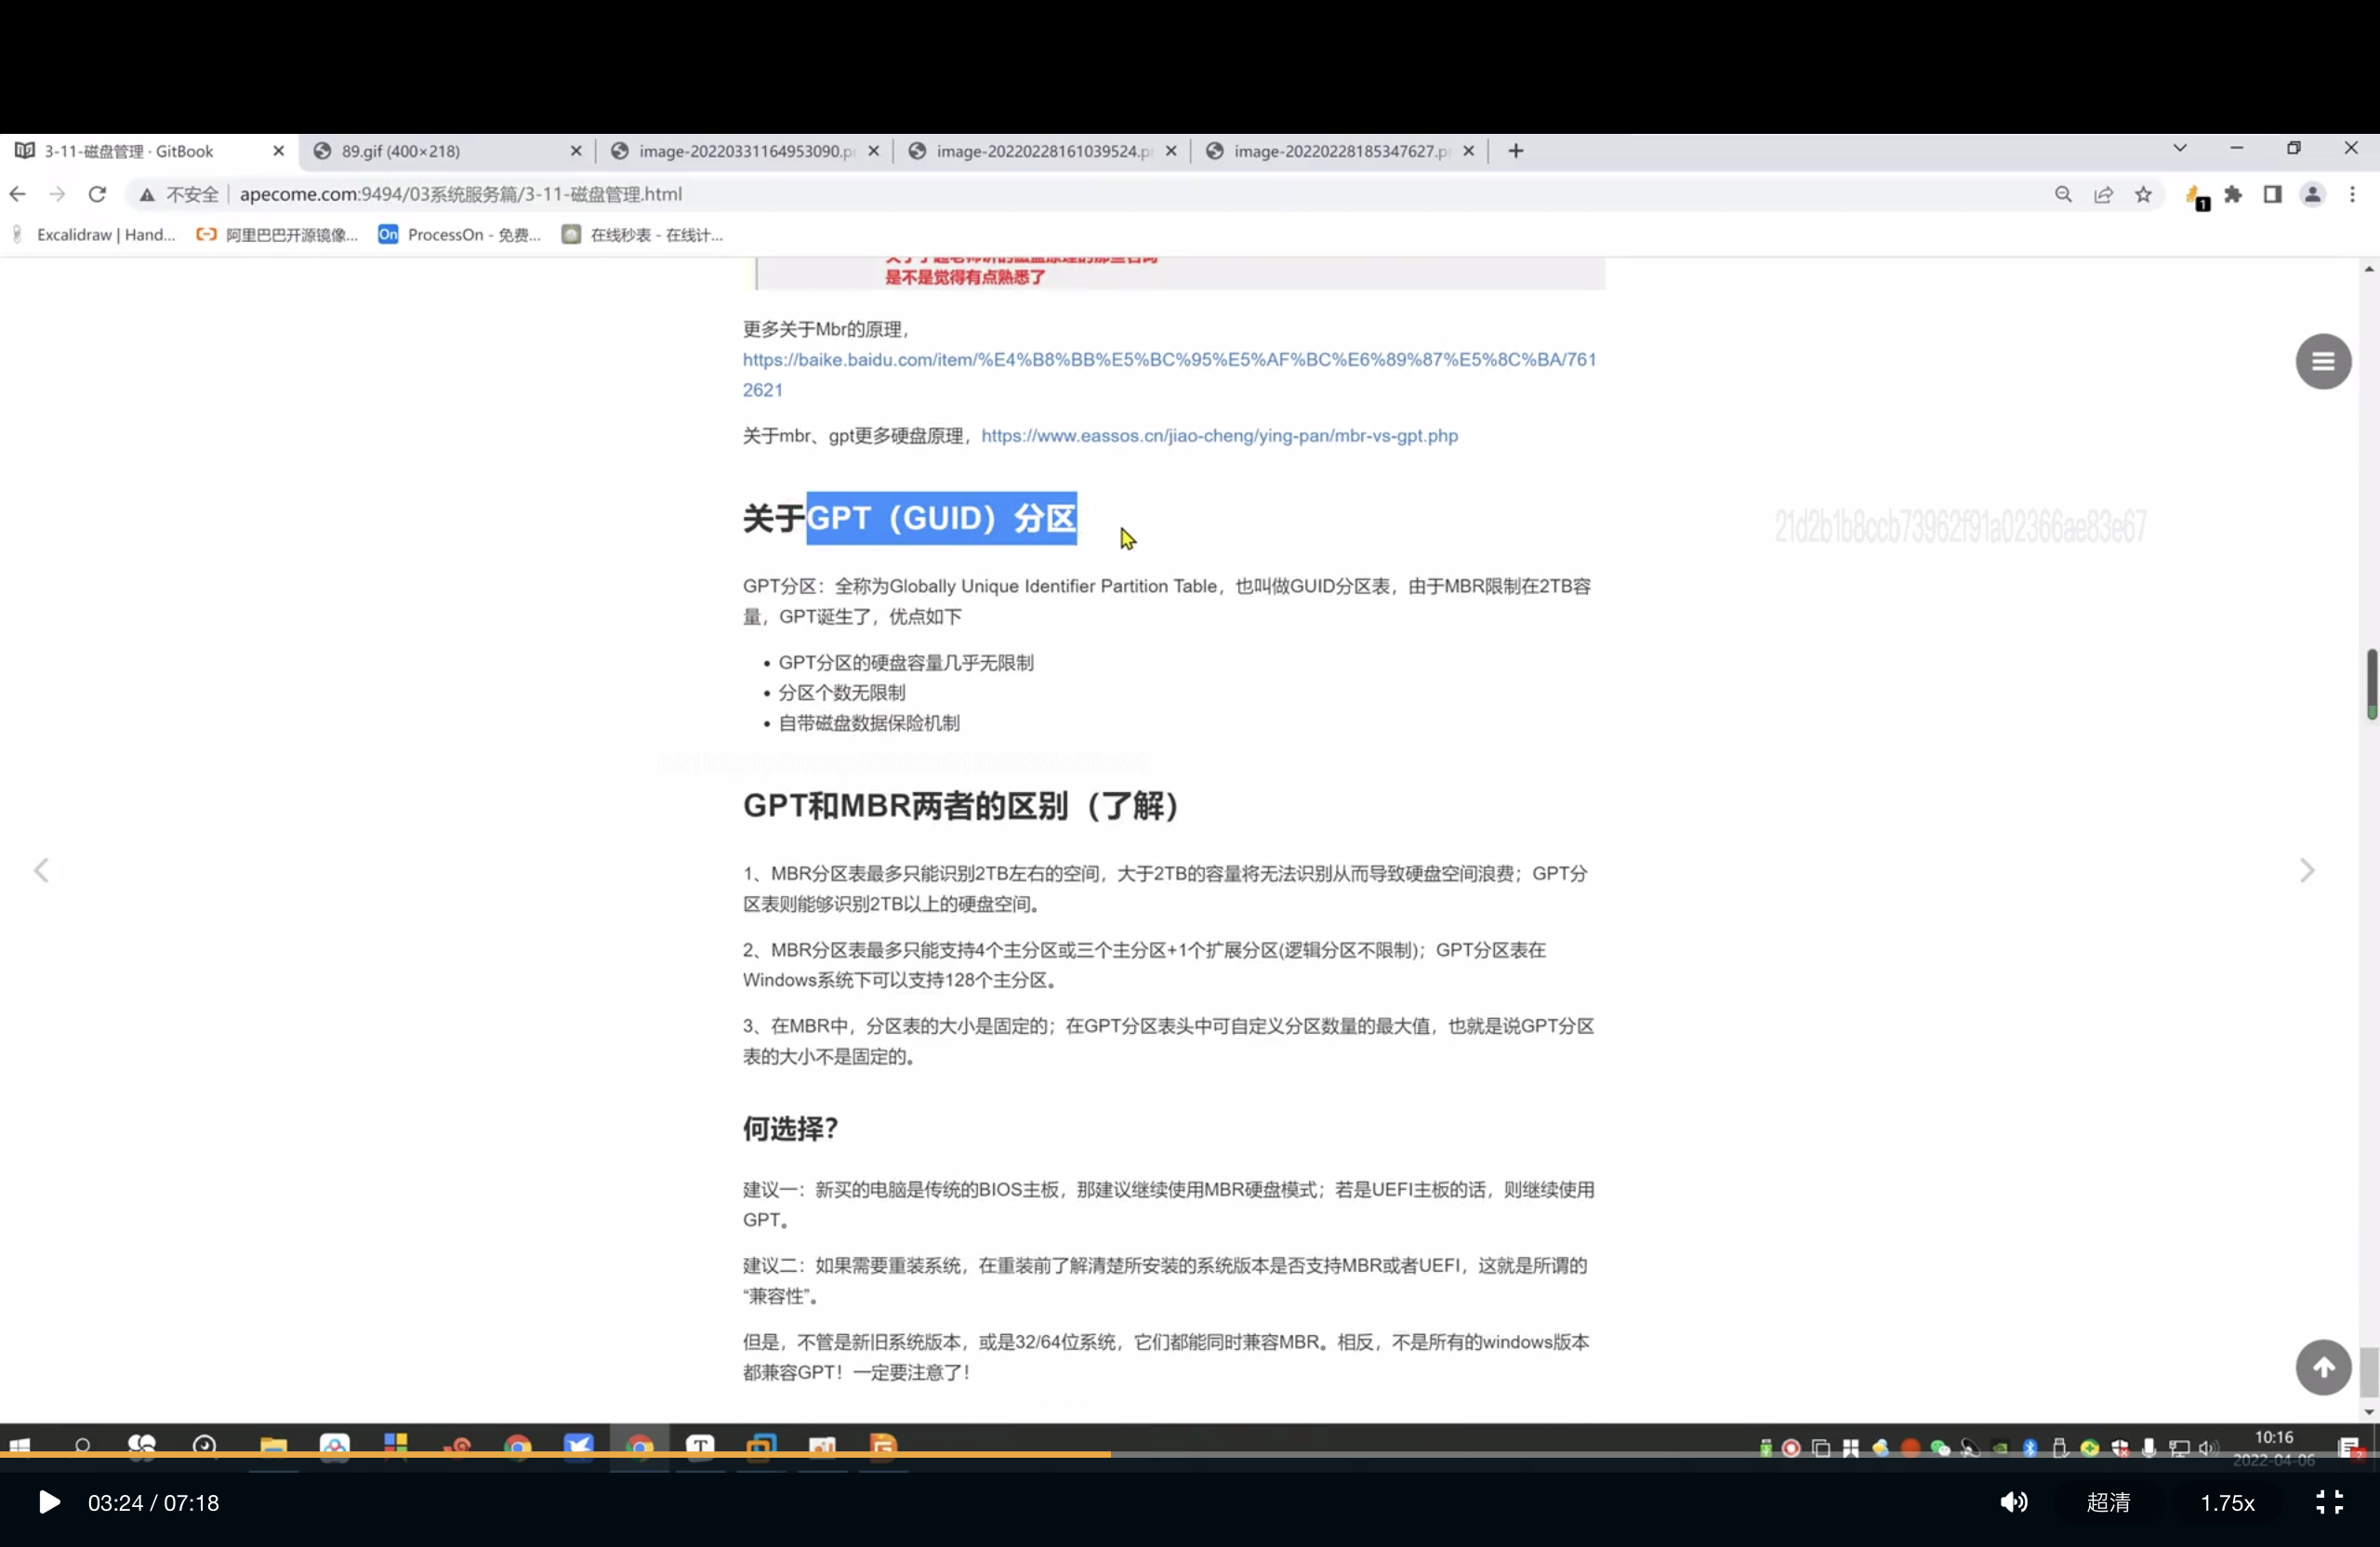Close the 3-11-磁盘管理 GitBook tab
This screenshot has height=1547, width=2380.
coord(279,151)
